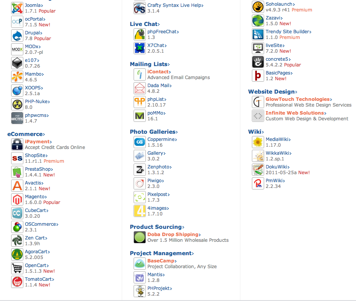The image size is (356, 301).
Task: Click the ShopSite SS icon
Action: 17,158
